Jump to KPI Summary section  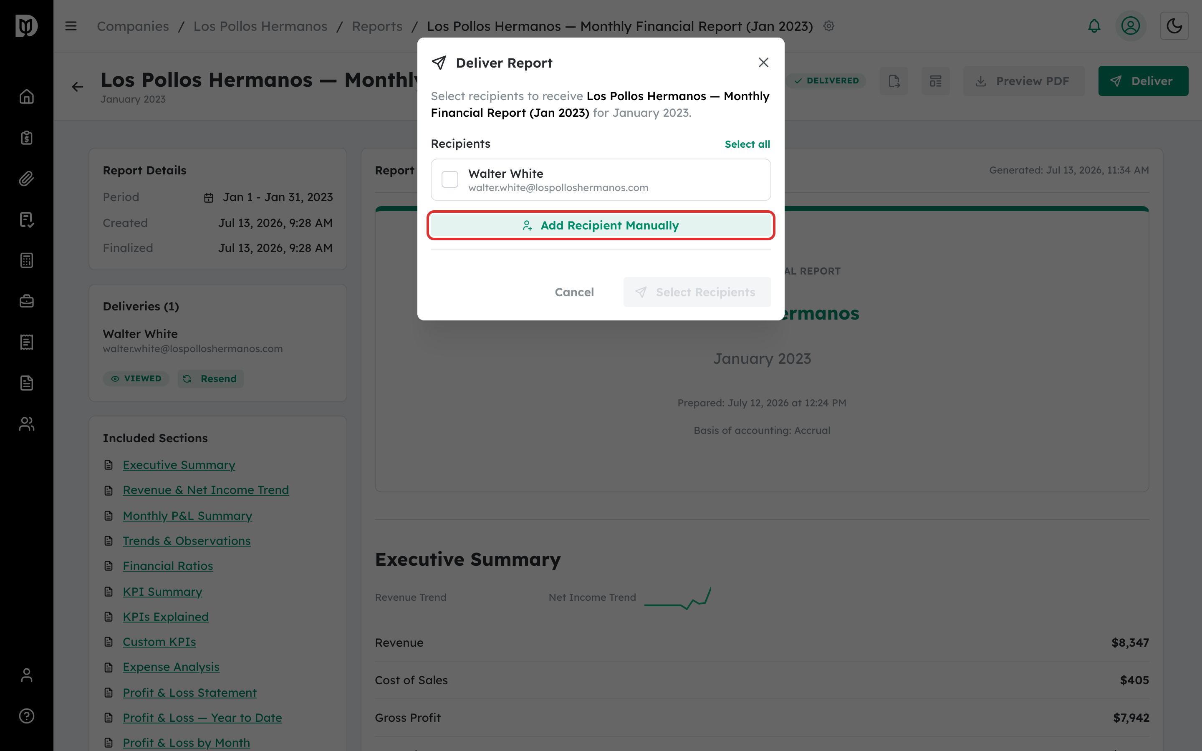click(x=162, y=592)
